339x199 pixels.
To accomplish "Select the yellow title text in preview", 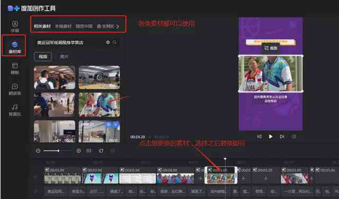I will point(271,42).
